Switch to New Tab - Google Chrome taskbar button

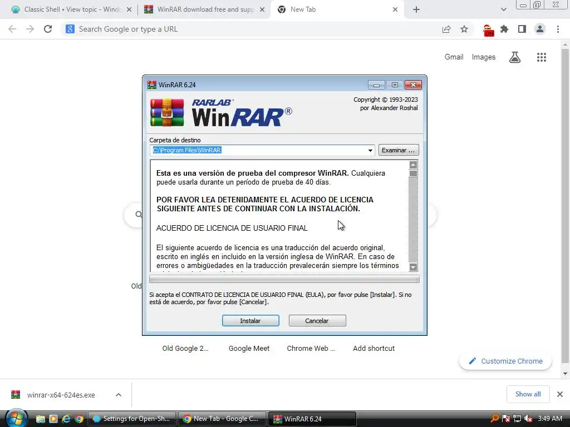tap(222, 419)
